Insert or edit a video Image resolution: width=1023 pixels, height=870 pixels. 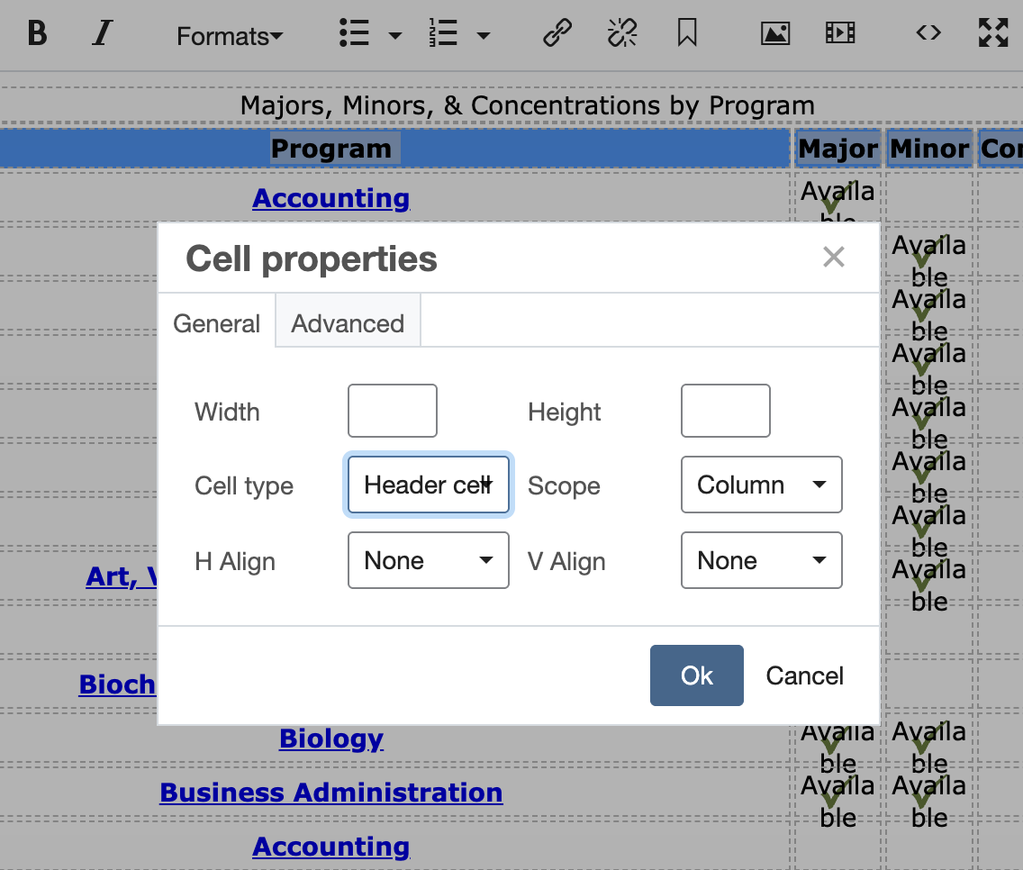838,33
